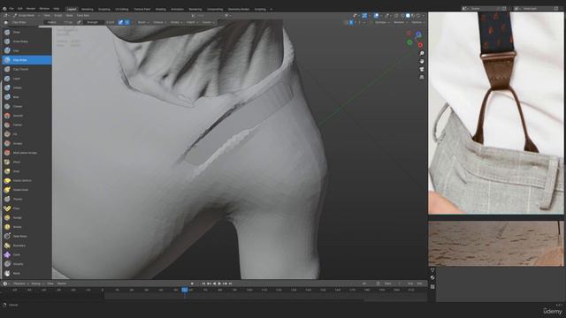566x318 pixels.
Task: Click the hand pan view gizmo
Action: click(422, 61)
